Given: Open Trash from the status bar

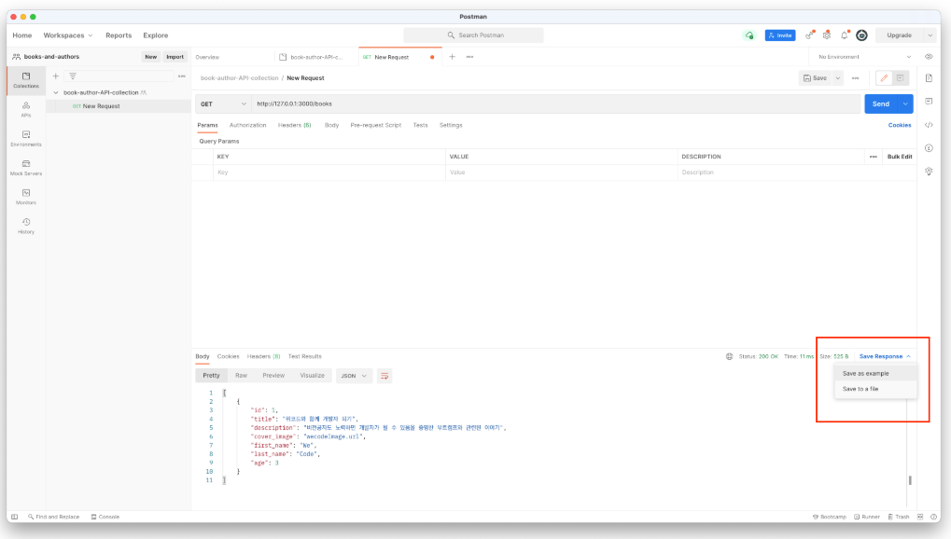Looking at the screenshot, I should pos(898,518).
